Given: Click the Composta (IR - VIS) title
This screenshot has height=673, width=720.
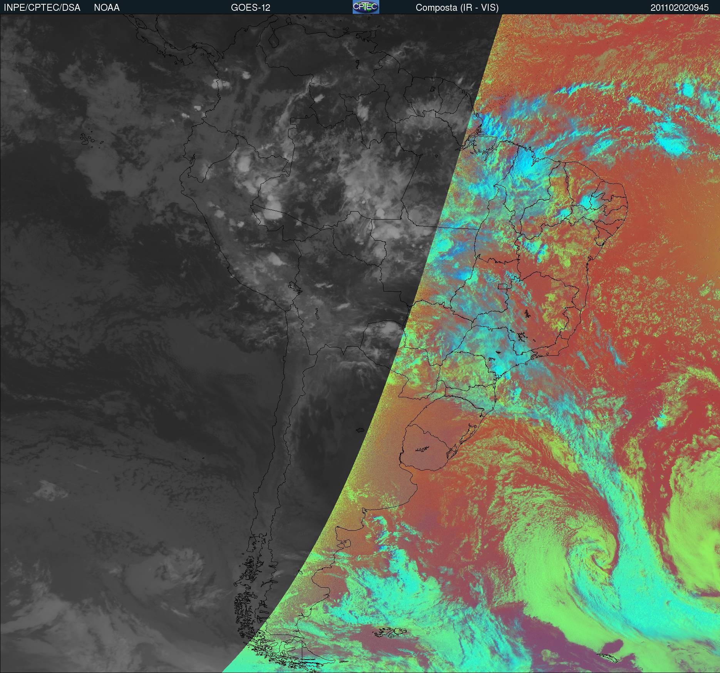Looking at the screenshot, I should pos(457,8).
